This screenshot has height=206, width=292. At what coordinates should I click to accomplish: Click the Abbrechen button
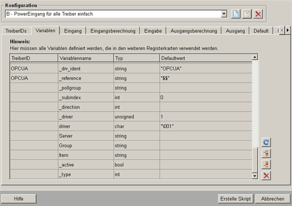[273, 198]
